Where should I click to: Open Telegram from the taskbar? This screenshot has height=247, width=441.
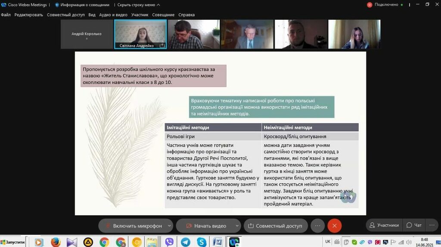coord(186,242)
